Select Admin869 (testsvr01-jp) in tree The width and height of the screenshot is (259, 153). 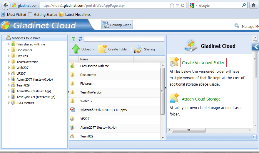click(34, 91)
